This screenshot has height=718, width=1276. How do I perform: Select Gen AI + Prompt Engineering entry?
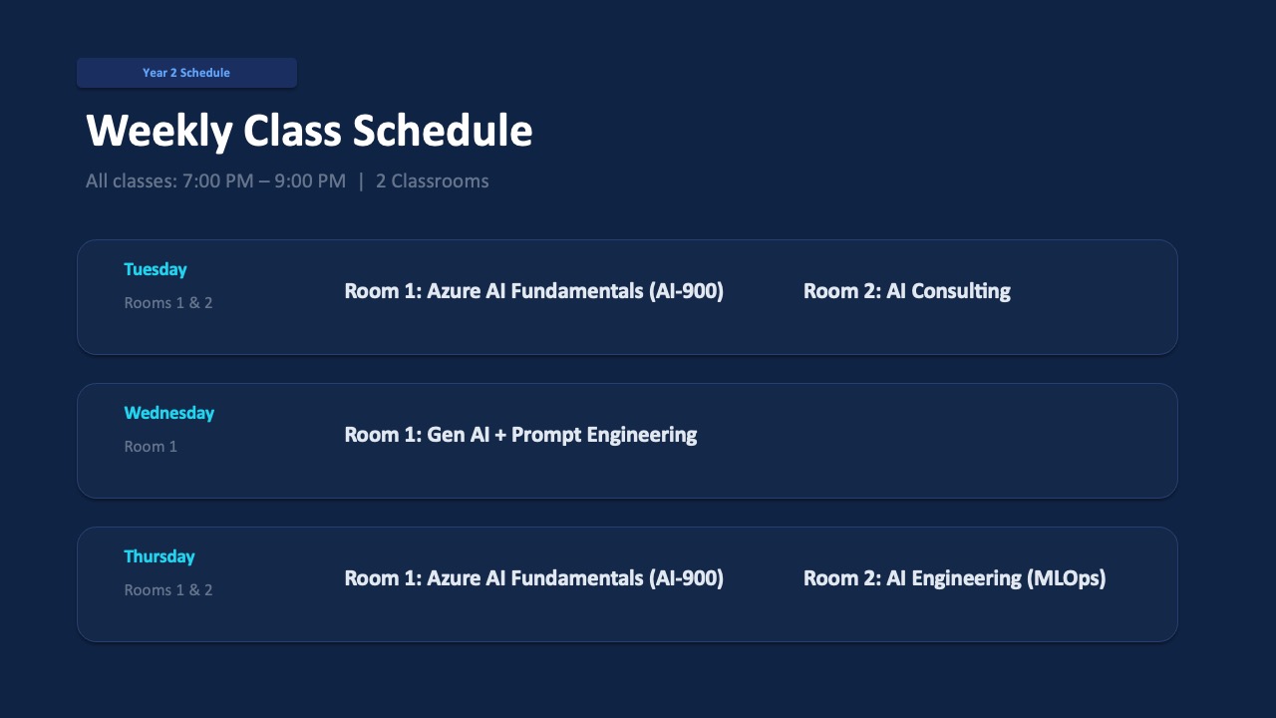(x=520, y=435)
